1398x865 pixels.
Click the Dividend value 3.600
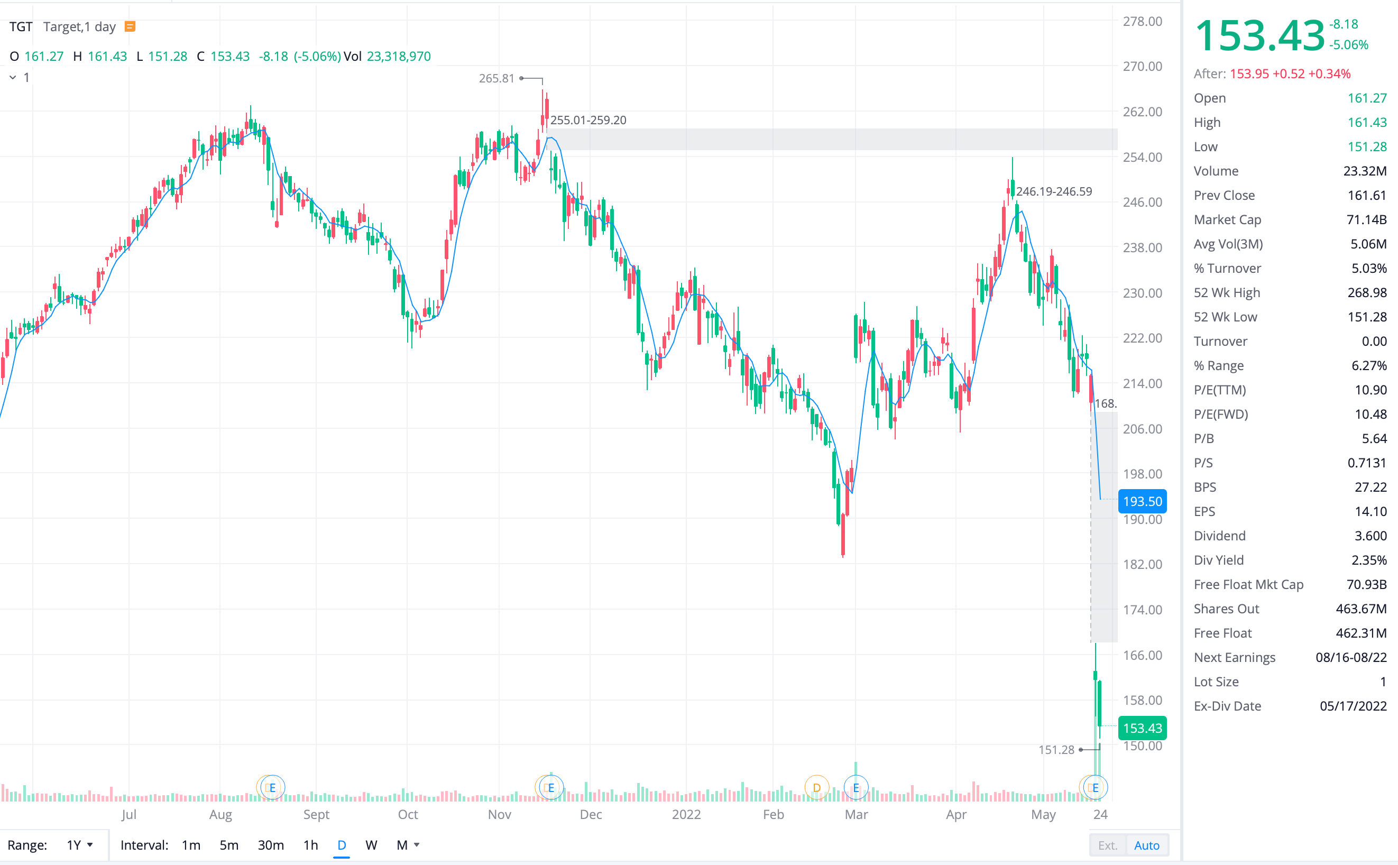pos(1371,536)
